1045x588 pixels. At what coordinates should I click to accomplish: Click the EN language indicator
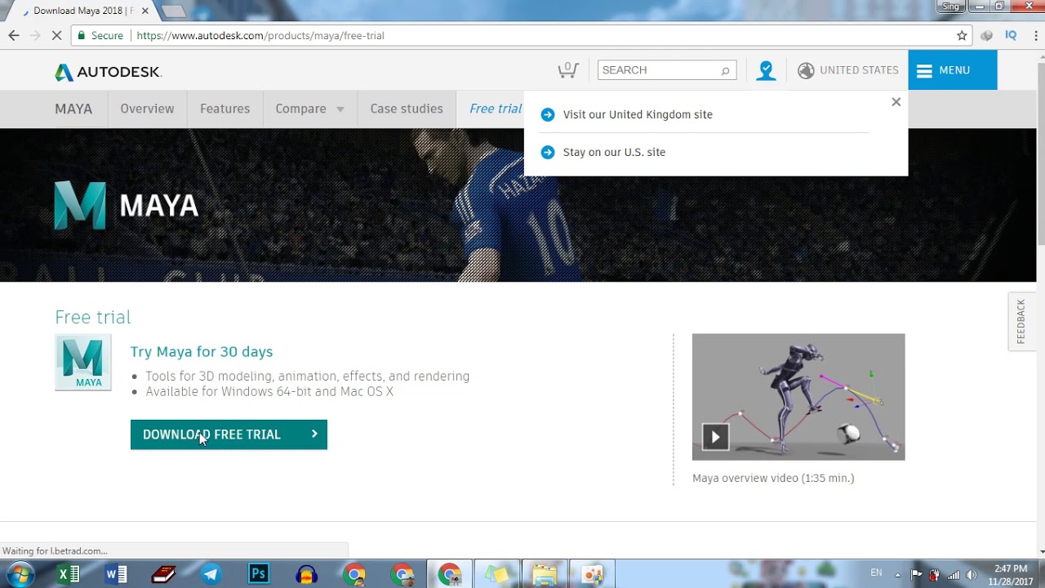coord(876,573)
